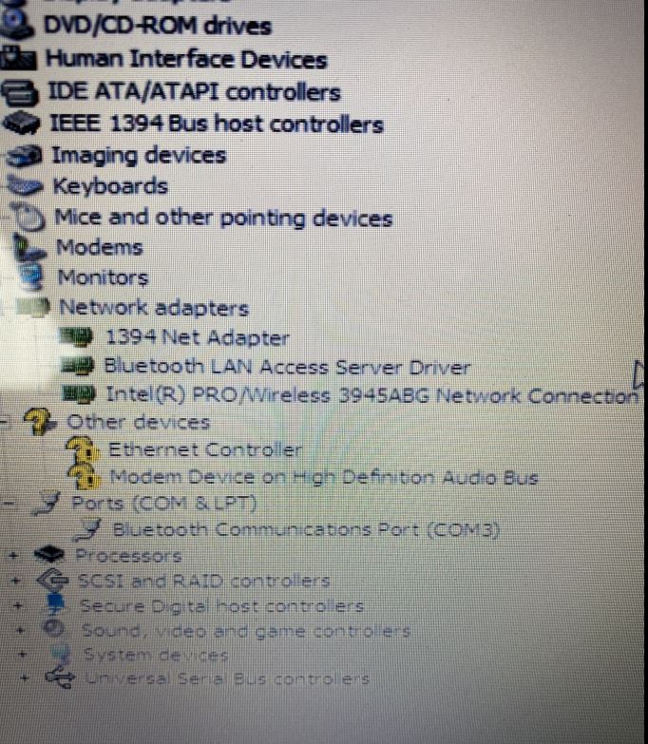The width and height of the screenshot is (648, 744).
Task: Collapse the Ports (COM & LPT) node
Action: [x=9, y=503]
